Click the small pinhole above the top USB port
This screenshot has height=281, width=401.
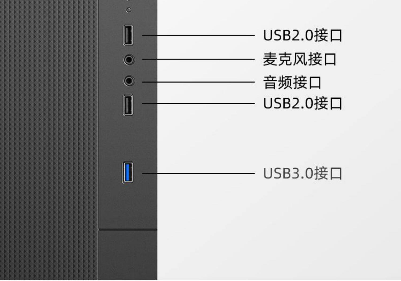pyautogui.click(x=129, y=10)
